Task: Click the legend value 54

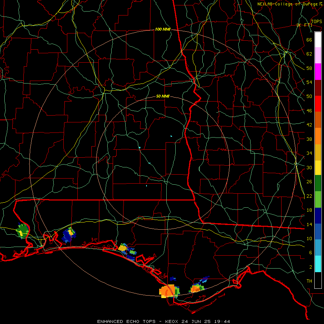Action: (309, 82)
